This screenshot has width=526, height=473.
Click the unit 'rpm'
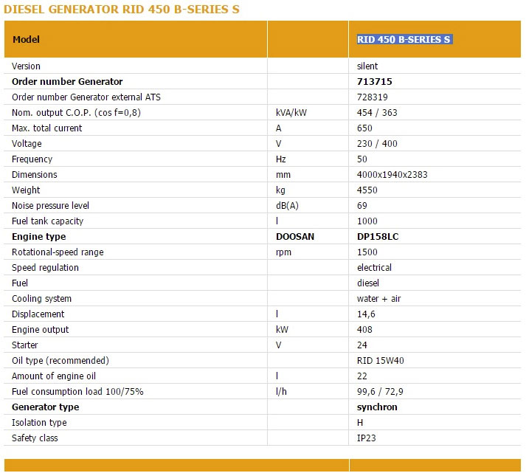tap(283, 252)
